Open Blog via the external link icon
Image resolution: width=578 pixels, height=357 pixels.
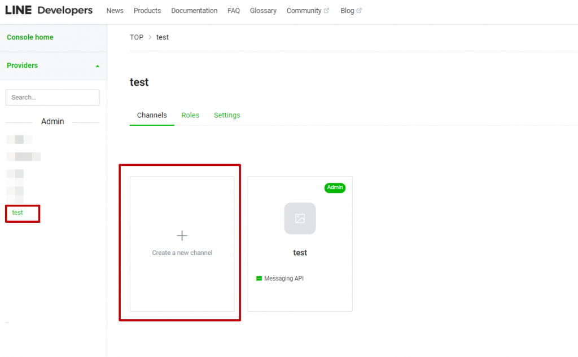point(360,10)
